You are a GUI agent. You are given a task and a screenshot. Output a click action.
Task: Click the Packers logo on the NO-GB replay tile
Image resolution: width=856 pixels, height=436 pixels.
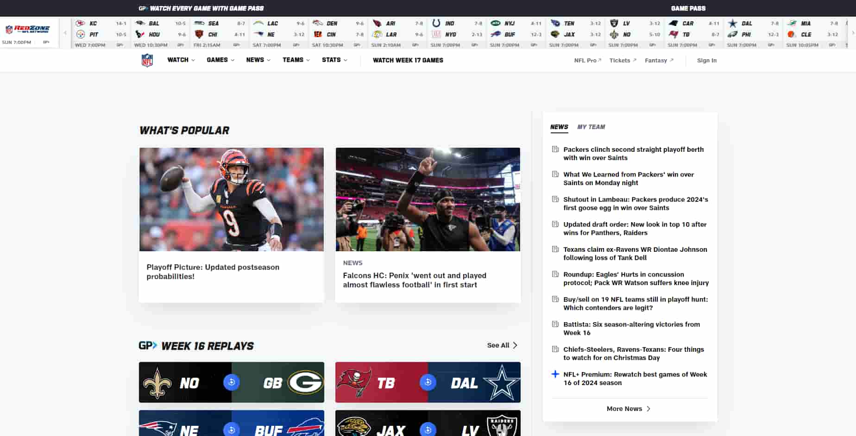tap(306, 382)
